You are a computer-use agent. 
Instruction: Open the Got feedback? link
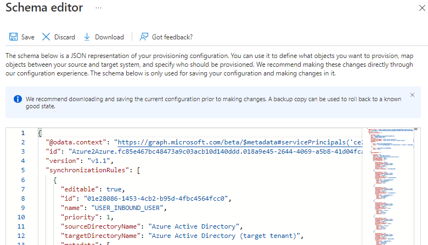tap(172, 37)
